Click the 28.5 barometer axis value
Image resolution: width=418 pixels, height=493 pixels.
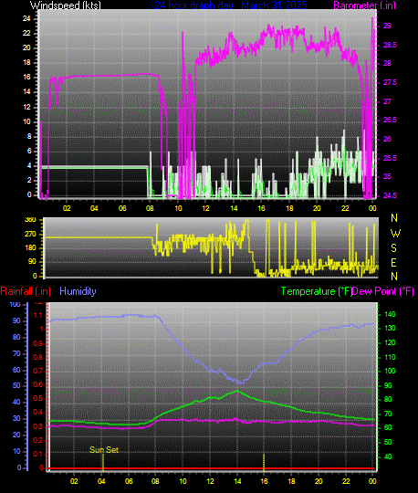390,45
